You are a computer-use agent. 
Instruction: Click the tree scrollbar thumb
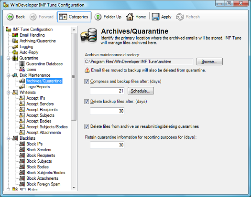pyautogui.click(x=74, y=77)
